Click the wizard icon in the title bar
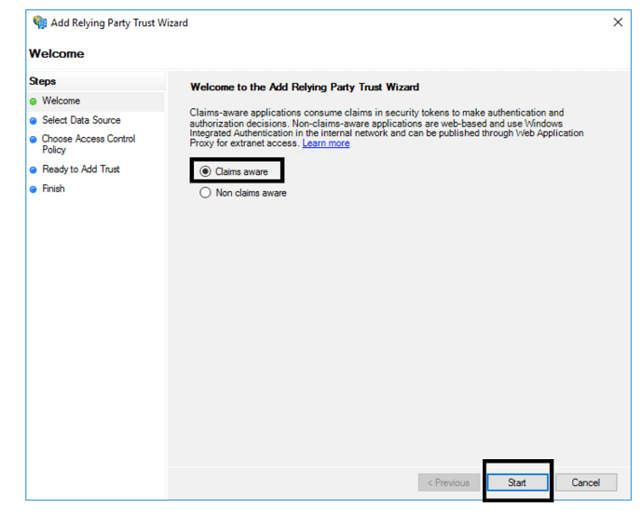 [39, 22]
